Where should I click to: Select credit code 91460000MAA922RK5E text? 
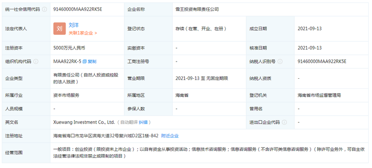[78, 9]
